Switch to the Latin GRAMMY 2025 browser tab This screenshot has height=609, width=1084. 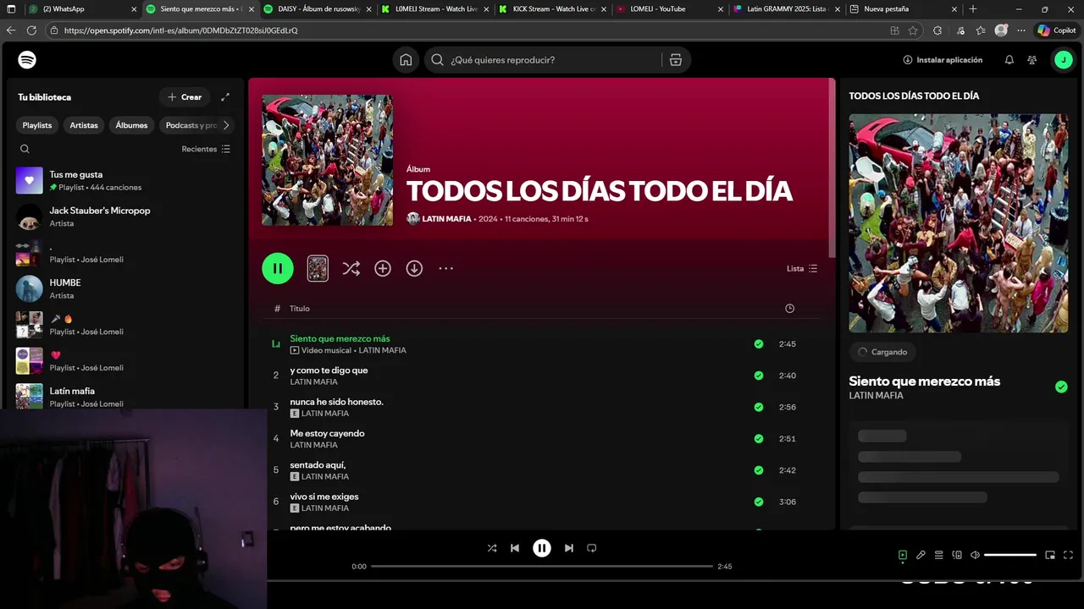click(x=786, y=9)
